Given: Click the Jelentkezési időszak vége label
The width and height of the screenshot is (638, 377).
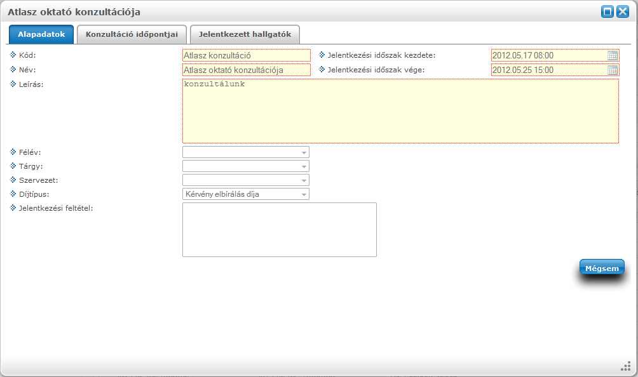Looking at the screenshot, I should point(376,70).
